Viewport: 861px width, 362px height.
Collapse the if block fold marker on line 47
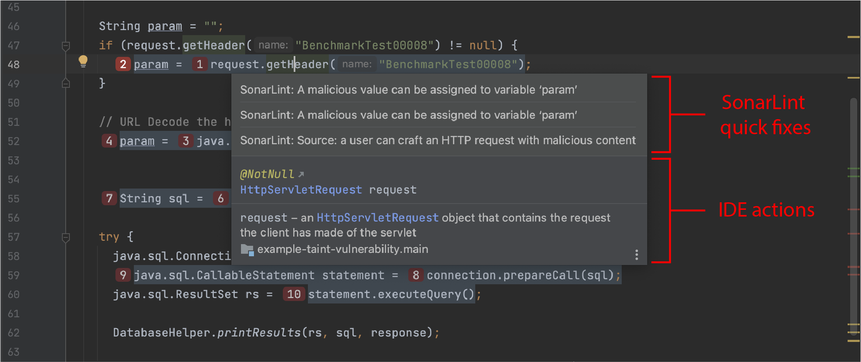click(x=66, y=46)
